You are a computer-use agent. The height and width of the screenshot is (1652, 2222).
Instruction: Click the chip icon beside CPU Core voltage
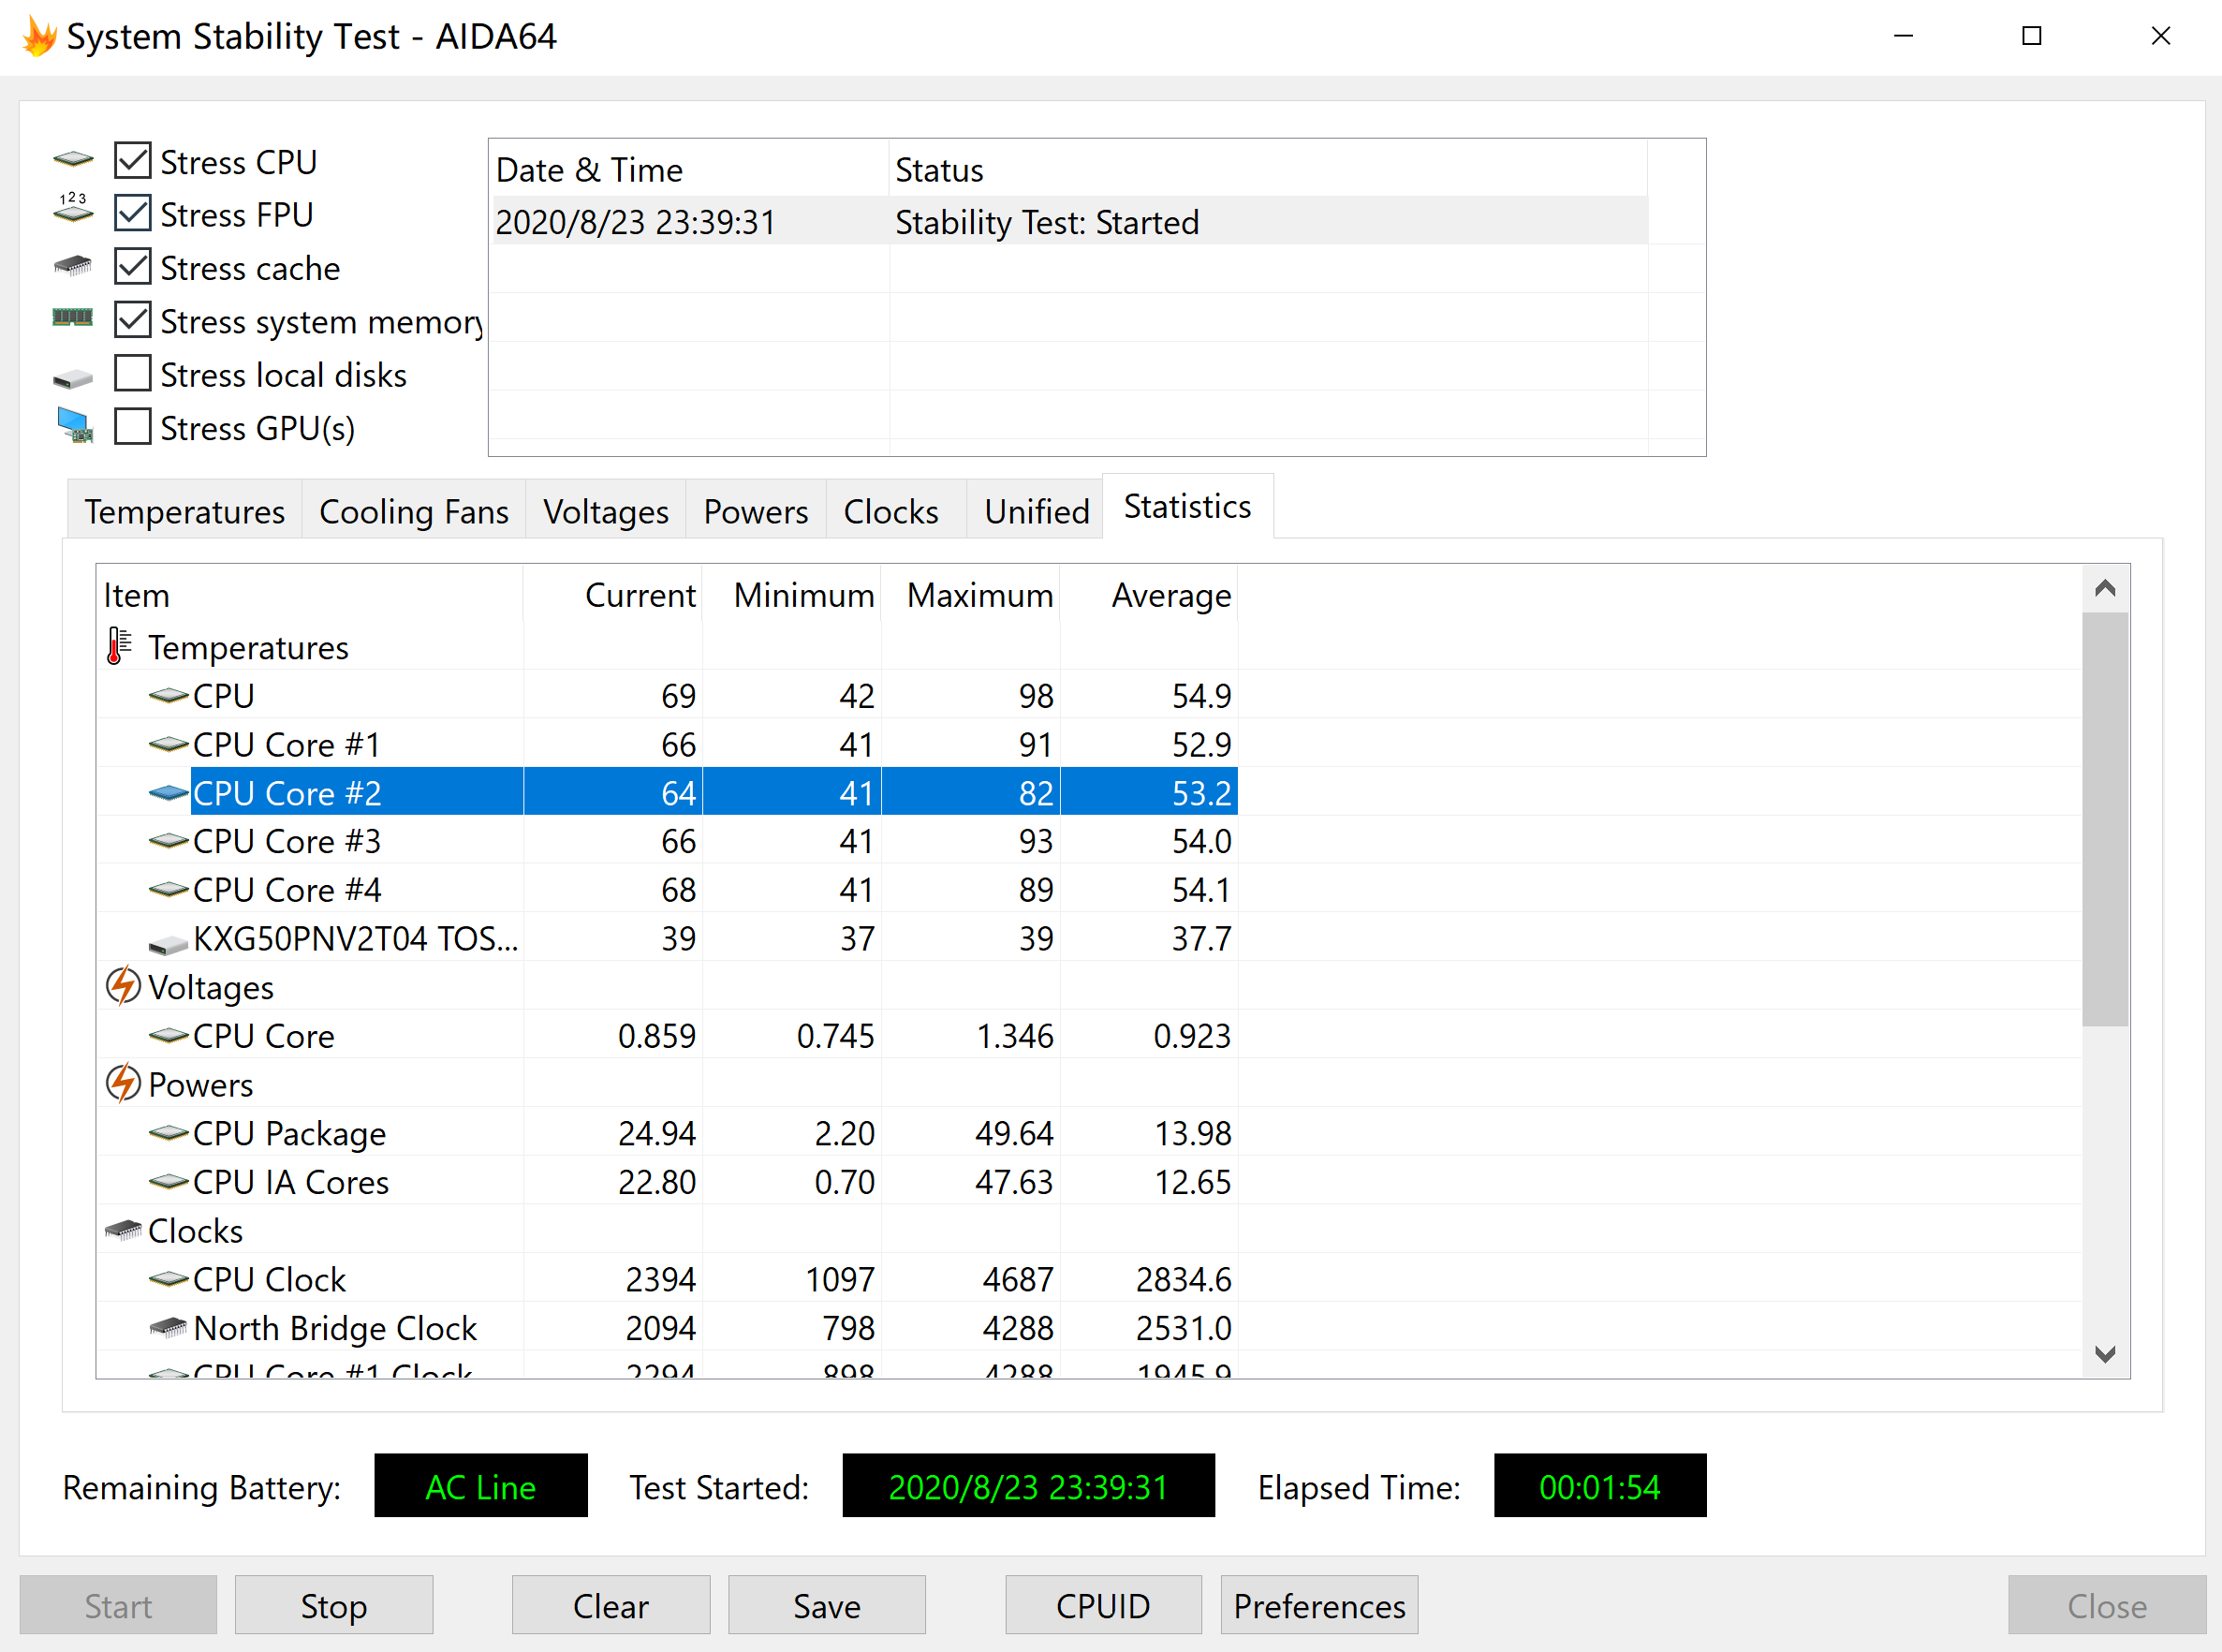169,1035
